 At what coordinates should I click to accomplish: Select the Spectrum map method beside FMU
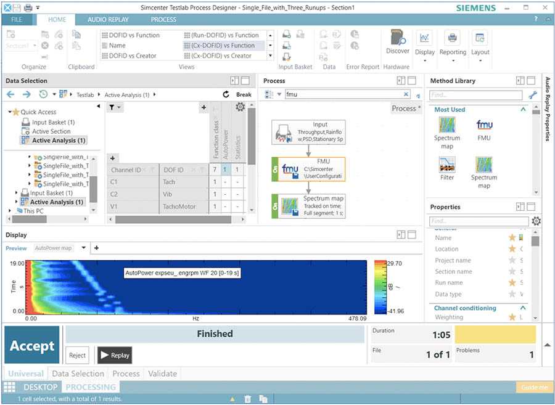[x=447, y=133]
